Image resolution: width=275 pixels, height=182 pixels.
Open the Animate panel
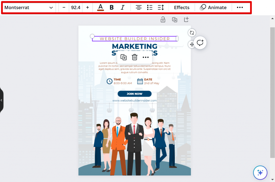point(213,8)
